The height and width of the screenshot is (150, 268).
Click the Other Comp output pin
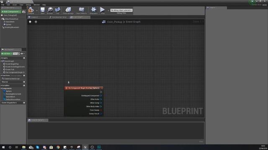point(101,103)
